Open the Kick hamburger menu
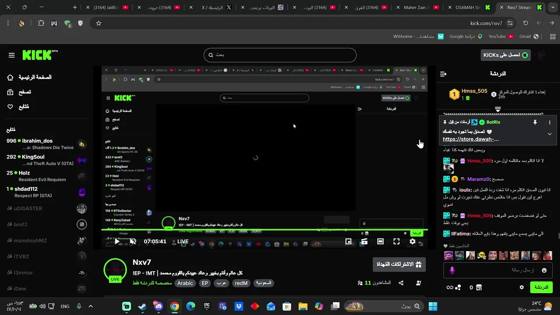The height and width of the screenshot is (315, 560). coord(12,55)
